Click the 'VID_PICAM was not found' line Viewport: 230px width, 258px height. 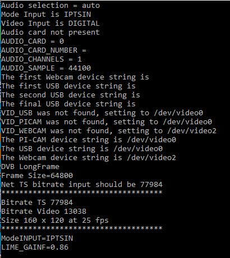[107, 122]
